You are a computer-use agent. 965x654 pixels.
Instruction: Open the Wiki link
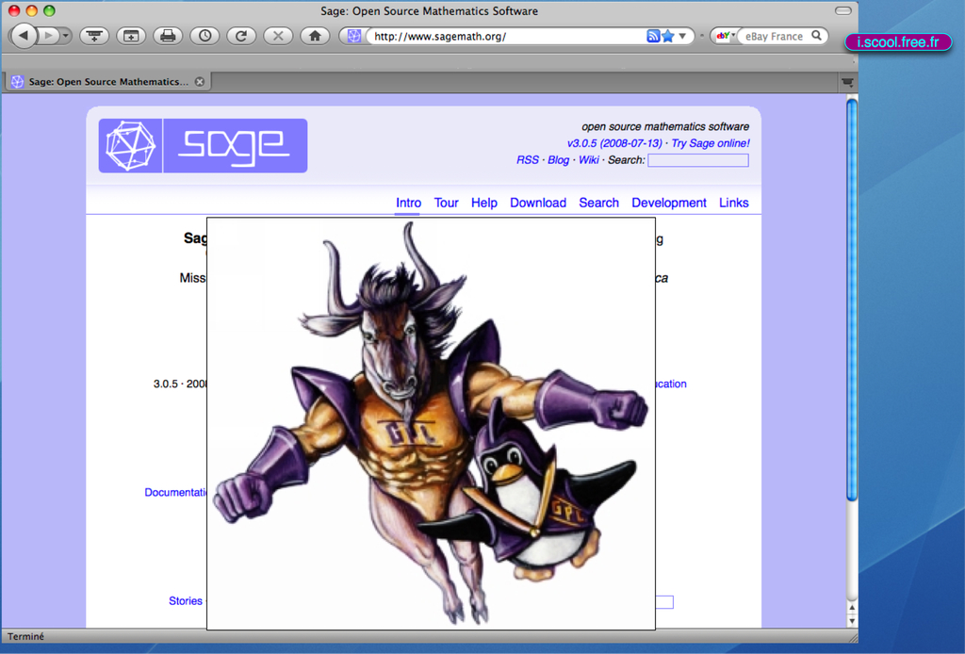(588, 160)
